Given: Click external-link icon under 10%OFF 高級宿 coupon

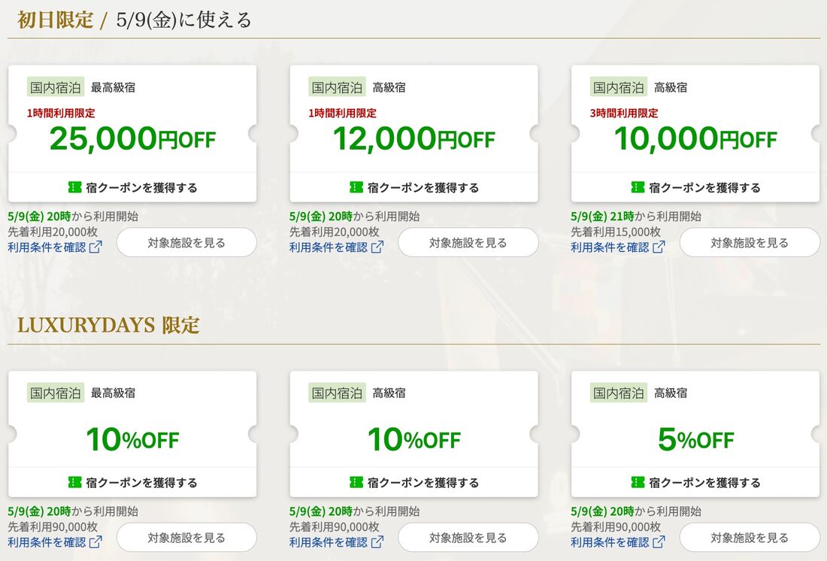Looking at the screenshot, I should [x=377, y=542].
